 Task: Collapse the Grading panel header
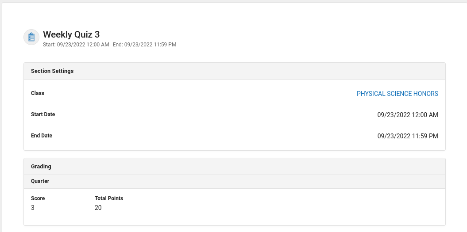[41, 167]
